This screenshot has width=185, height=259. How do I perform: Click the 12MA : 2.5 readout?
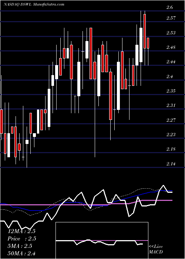[21, 231]
